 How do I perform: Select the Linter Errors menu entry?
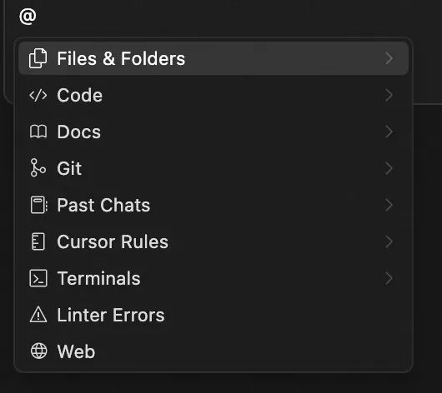click(x=213, y=315)
